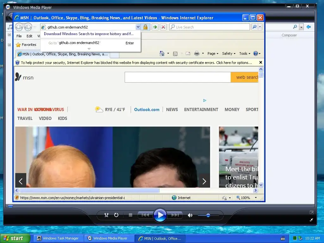Toggle shuffle in Windows Media Player
This screenshot has width=324, height=243.
[x=106, y=215]
